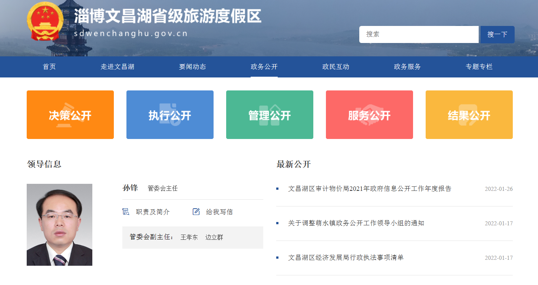Open the orange 决策公开 tile

click(x=70, y=115)
